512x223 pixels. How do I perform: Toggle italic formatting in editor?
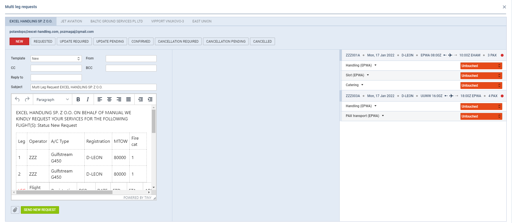tap(88, 99)
